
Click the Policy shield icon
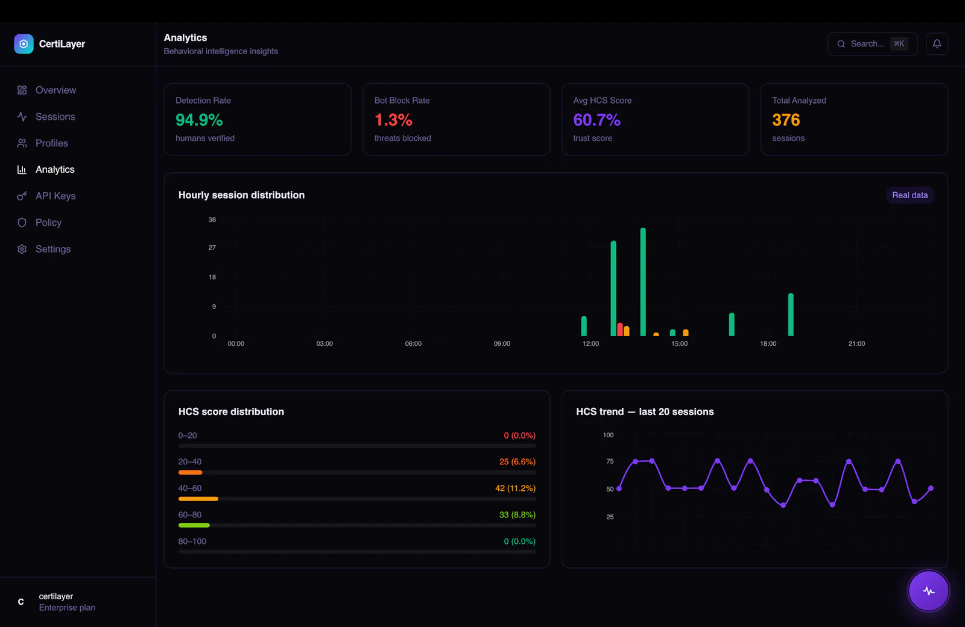coord(22,222)
